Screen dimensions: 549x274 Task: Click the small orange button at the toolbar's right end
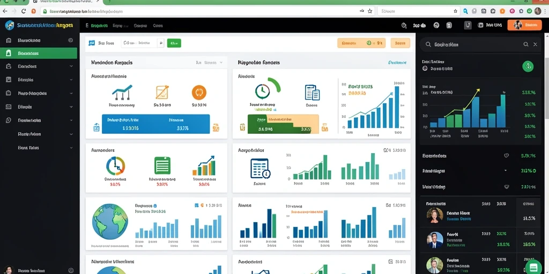coord(400,43)
